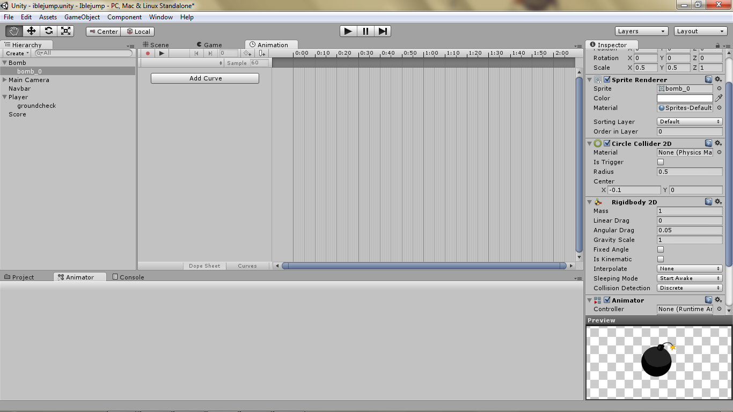Toggle the Circle Collider 2D enabled checkbox
Image resolution: width=733 pixels, height=412 pixels.
607,144
